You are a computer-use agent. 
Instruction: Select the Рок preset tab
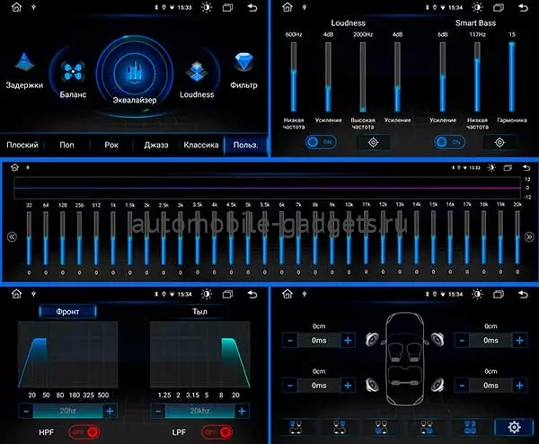[x=112, y=145]
